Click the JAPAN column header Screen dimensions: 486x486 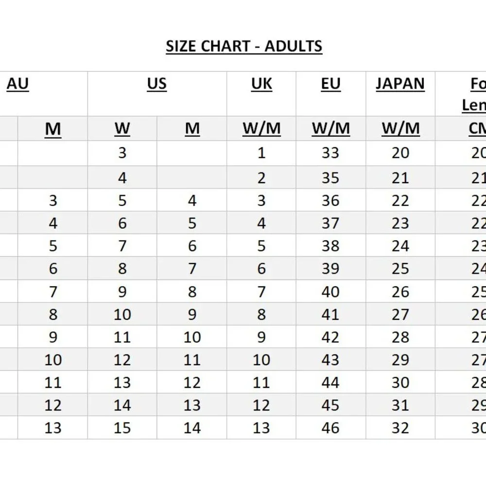click(400, 84)
